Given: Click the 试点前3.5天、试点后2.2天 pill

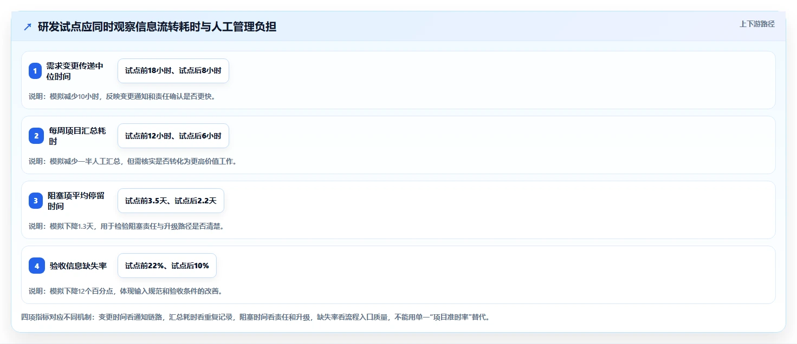Looking at the screenshot, I should pos(171,201).
